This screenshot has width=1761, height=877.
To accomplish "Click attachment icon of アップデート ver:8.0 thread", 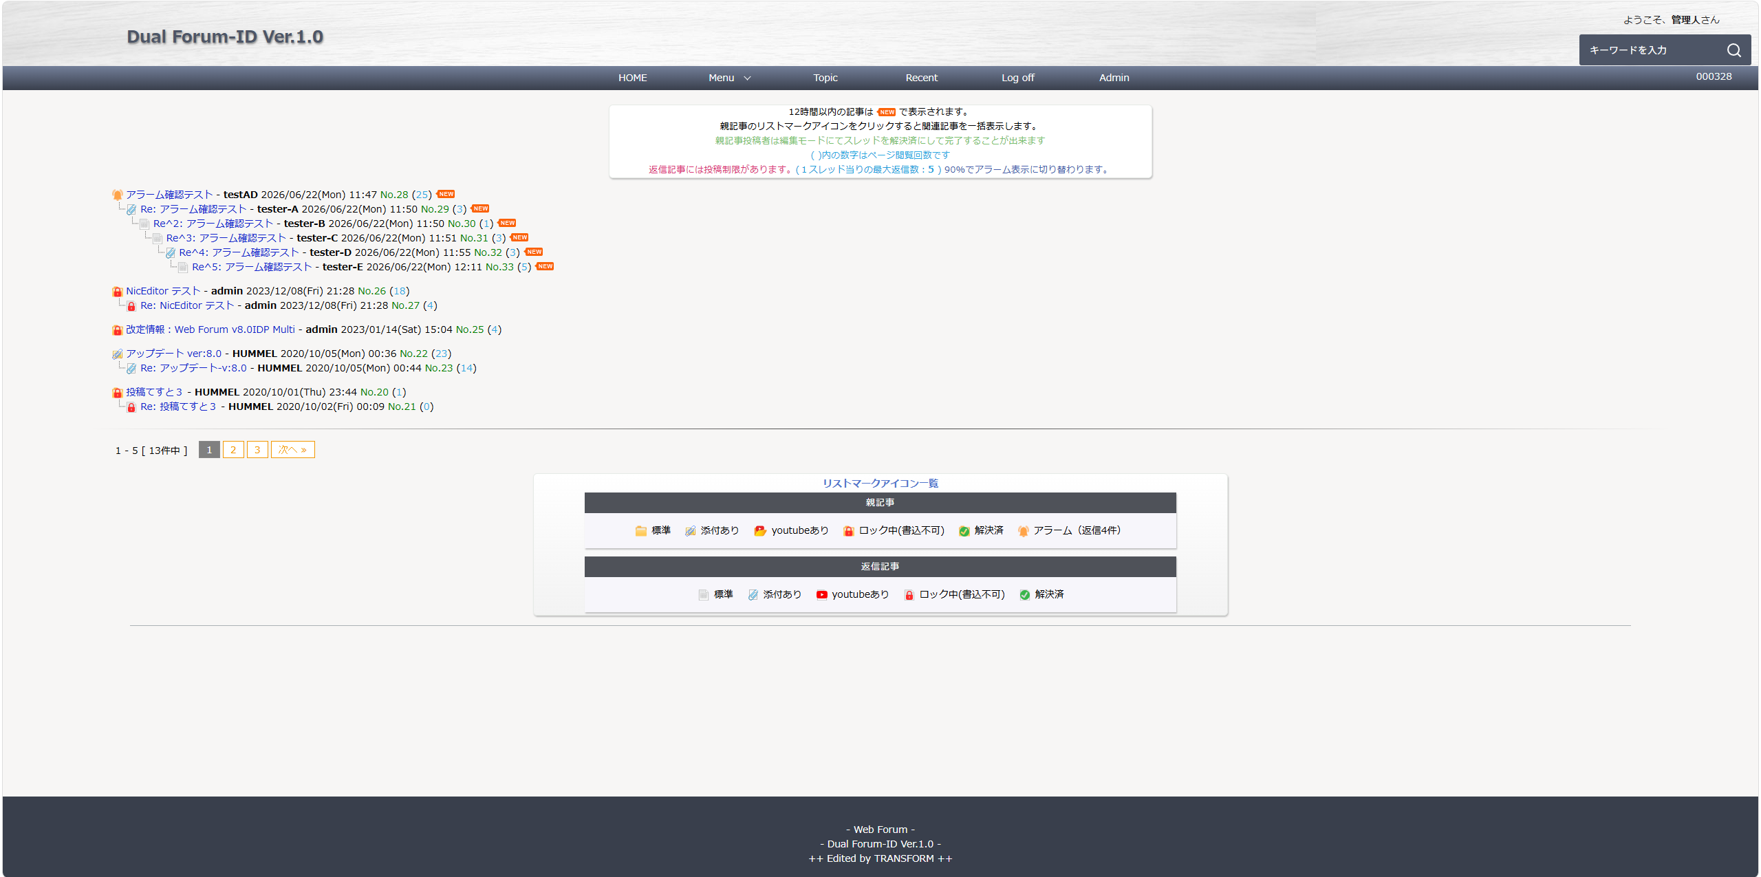I will pyautogui.click(x=118, y=354).
